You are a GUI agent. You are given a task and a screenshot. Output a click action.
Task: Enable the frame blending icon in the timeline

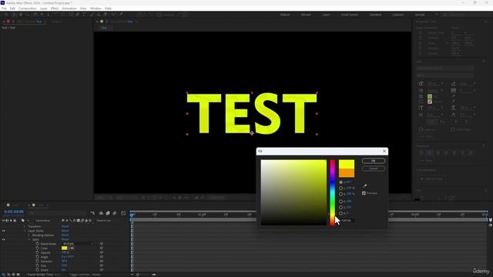(108, 213)
